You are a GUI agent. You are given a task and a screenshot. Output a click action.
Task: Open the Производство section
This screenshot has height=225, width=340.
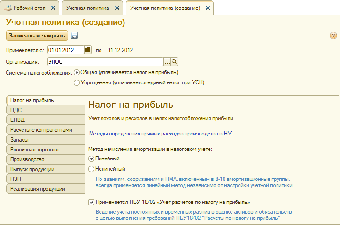pyautogui.click(x=46, y=159)
